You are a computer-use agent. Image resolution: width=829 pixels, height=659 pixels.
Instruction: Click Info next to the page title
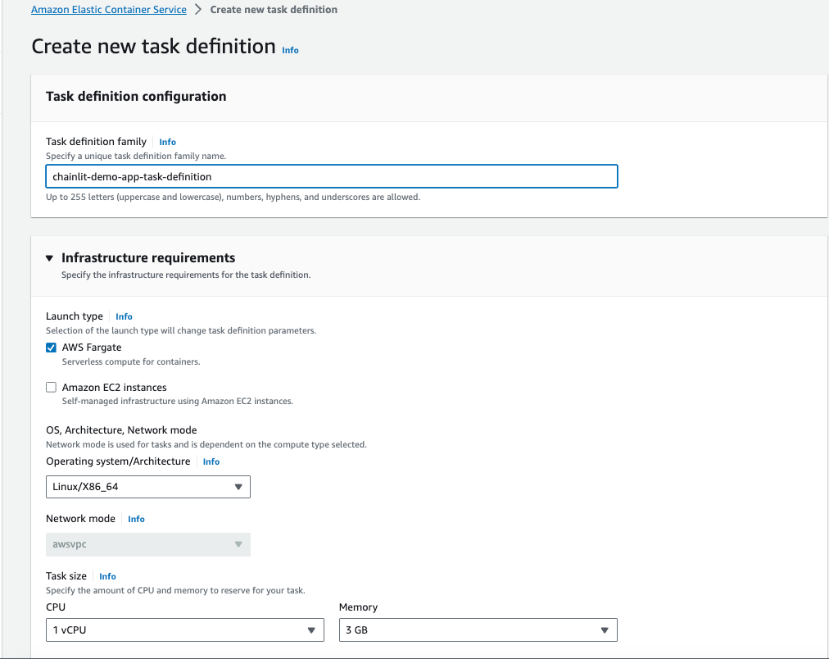pos(290,50)
